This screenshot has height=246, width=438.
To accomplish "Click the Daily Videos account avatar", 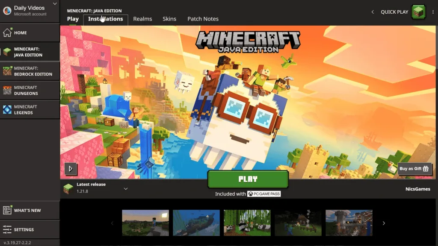I will (x=7, y=11).
